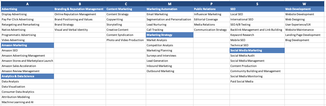Click the Analytics & Data Science heading
The image size is (326, 106).
27,76
